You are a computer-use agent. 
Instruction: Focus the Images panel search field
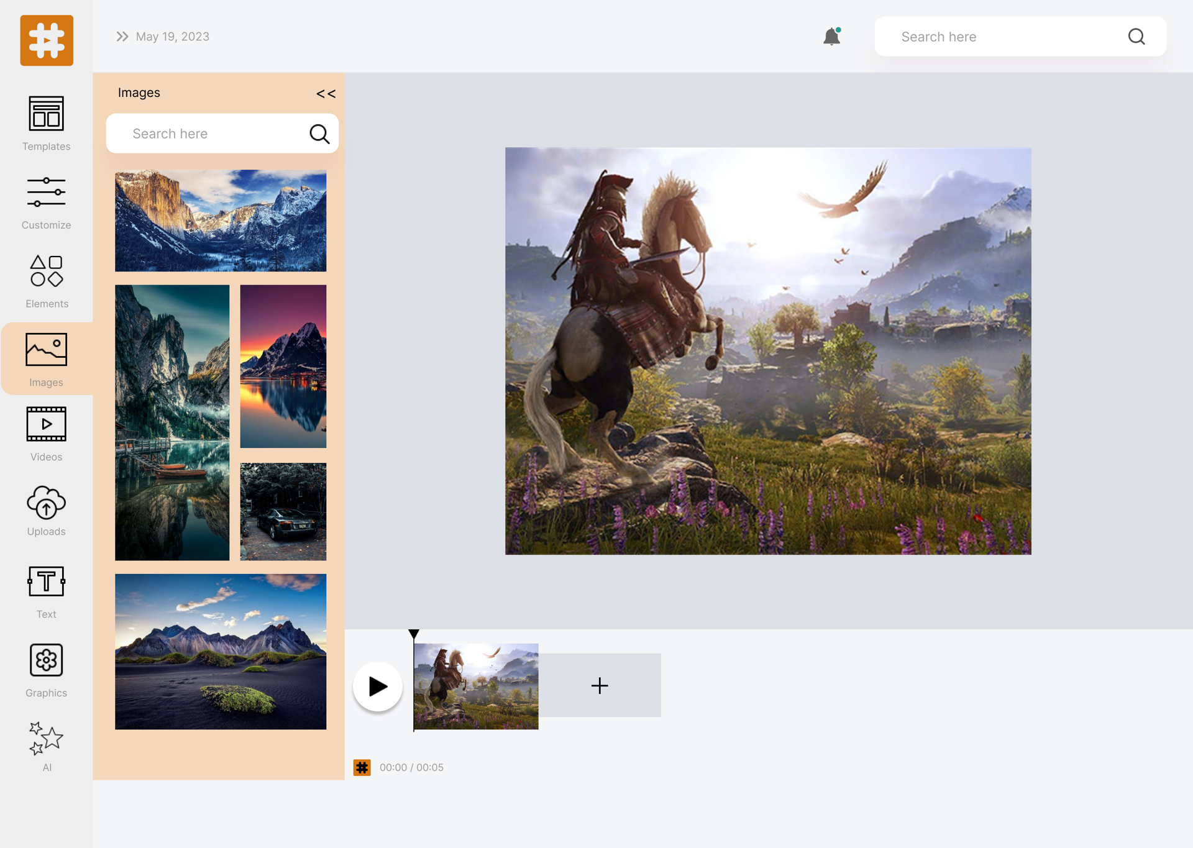point(222,134)
